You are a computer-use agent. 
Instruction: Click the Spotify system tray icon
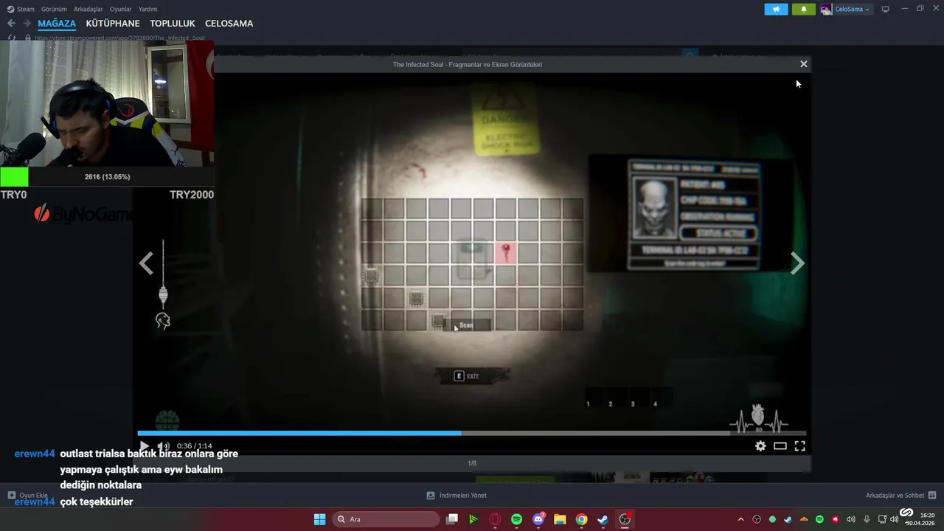(x=819, y=519)
